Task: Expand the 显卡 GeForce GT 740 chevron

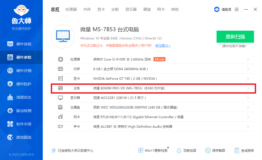Action: coord(248,79)
